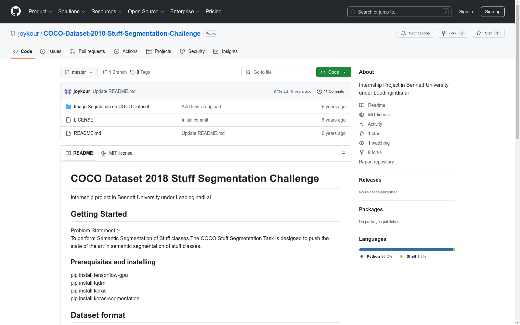Screen dimensions: 520x325
Task: Click the commit history clock icon
Action: (x=319, y=91)
